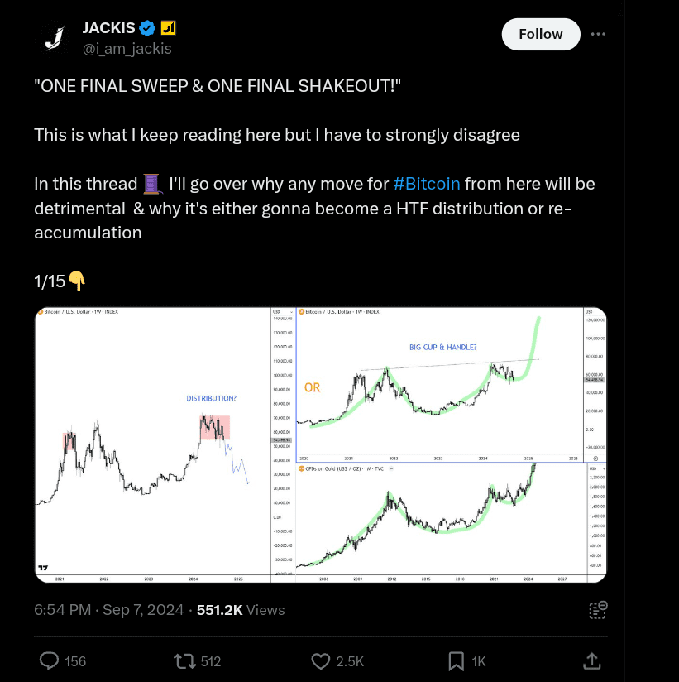Open the 6:54 PM Sep 7, 2024 timestamp
Screen dimensions: 679x682
coord(108,610)
